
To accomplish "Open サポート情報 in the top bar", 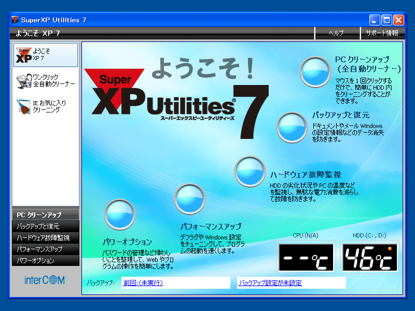I will tap(382, 33).
